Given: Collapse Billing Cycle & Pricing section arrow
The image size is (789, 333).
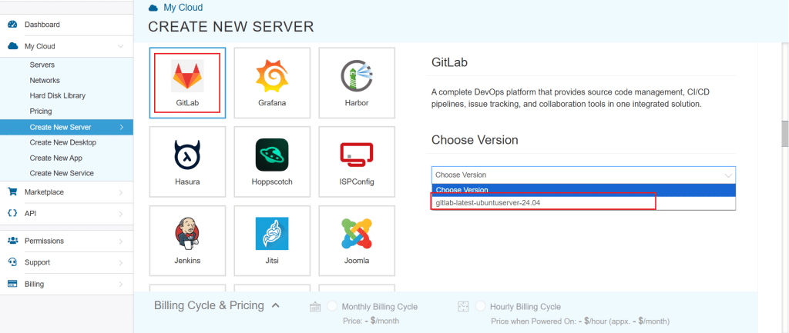Looking at the screenshot, I should 275,305.
